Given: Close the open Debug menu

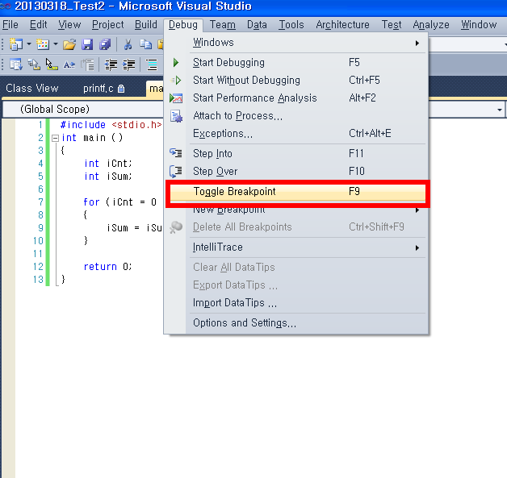Looking at the screenshot, I should [183, 24].
